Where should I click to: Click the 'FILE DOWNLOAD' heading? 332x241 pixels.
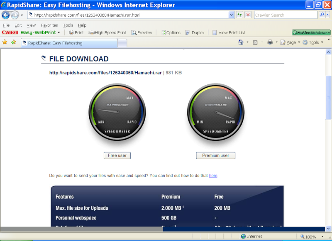[79, 59]
